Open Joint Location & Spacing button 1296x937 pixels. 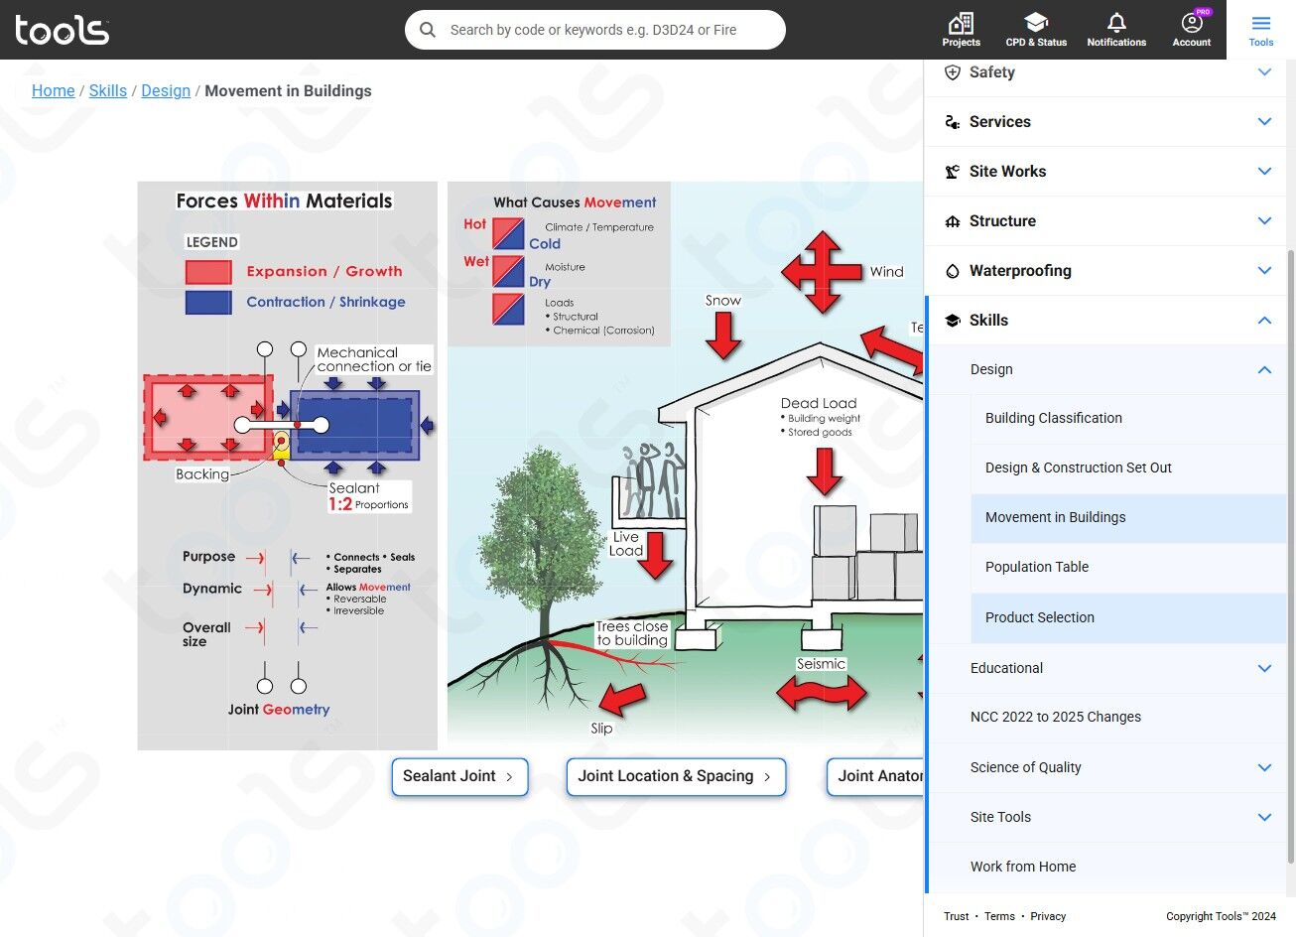coord(676,777)
